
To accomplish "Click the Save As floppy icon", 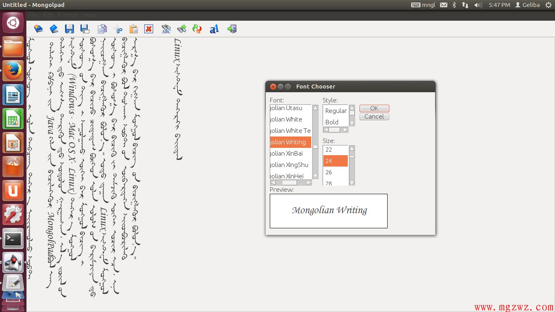I will click(85, 29).
